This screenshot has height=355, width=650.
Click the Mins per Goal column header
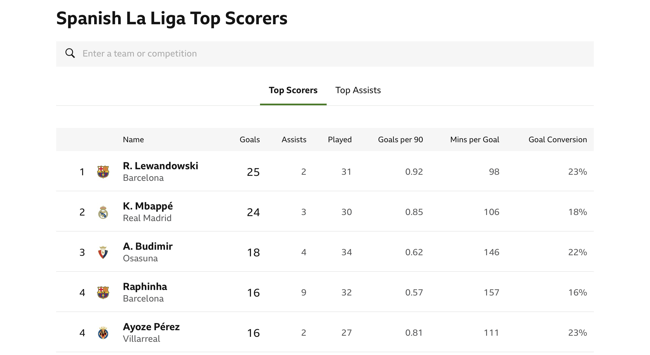tap(475, 139)
